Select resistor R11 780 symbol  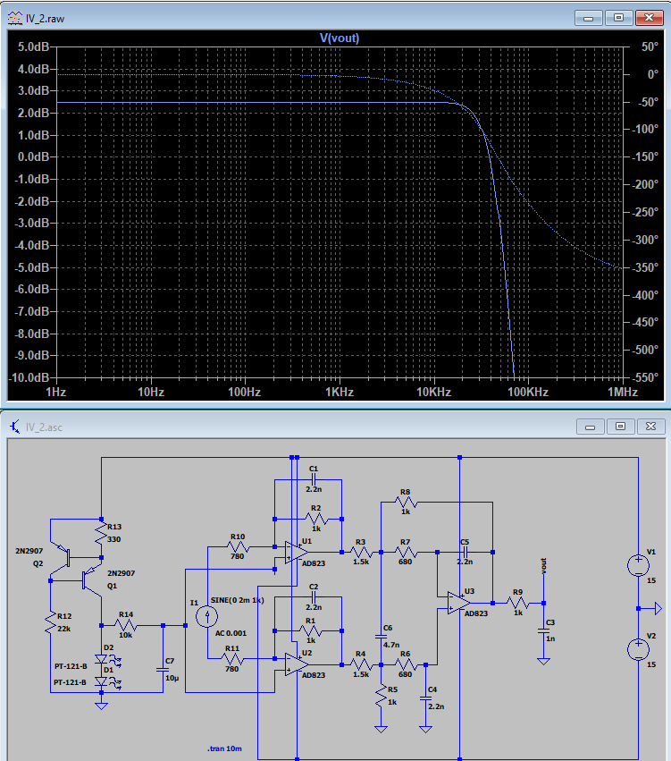(x=232, y=658)
